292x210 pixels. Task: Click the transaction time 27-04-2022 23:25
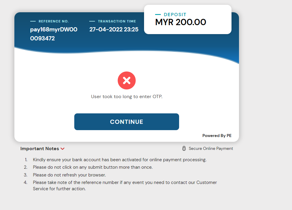(x=114, y=30)
